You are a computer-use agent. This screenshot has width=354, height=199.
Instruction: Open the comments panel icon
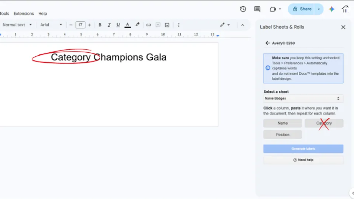257,9
